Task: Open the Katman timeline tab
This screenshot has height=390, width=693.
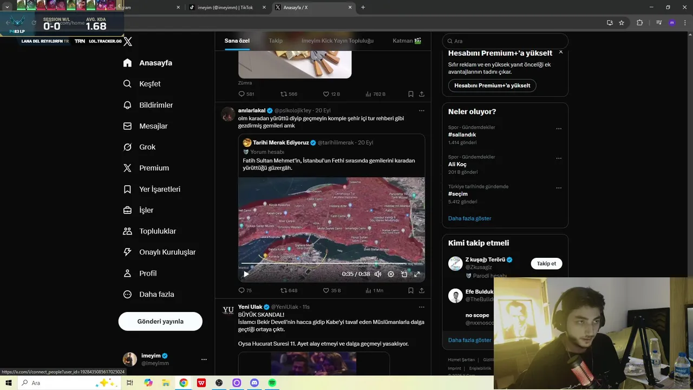Action: coord(407,41)
